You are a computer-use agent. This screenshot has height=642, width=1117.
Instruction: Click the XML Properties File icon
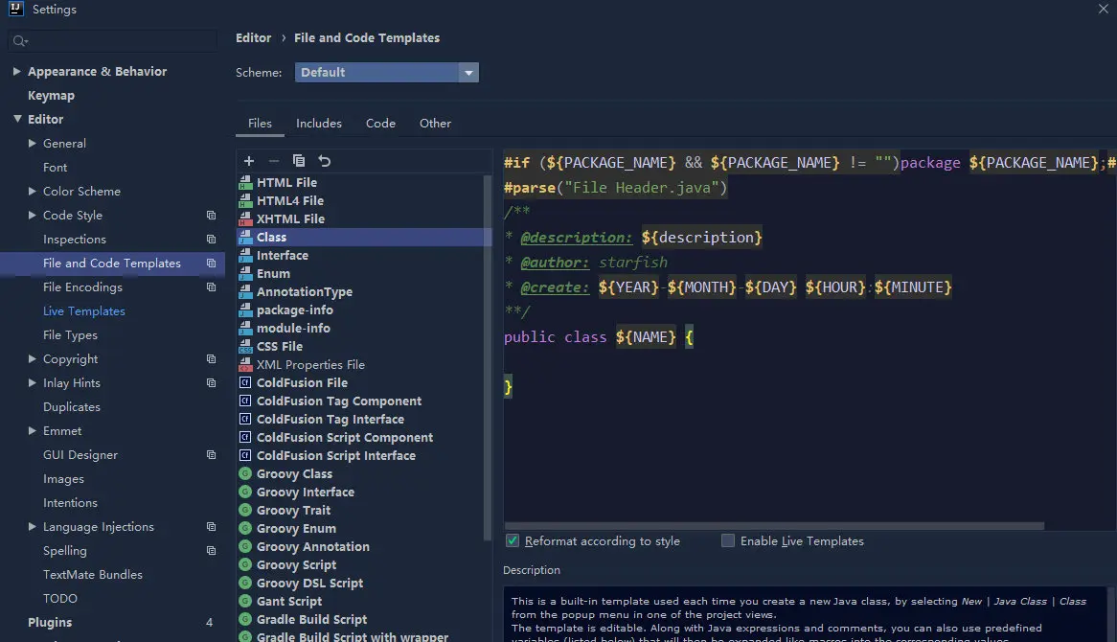tap(245, 365)
